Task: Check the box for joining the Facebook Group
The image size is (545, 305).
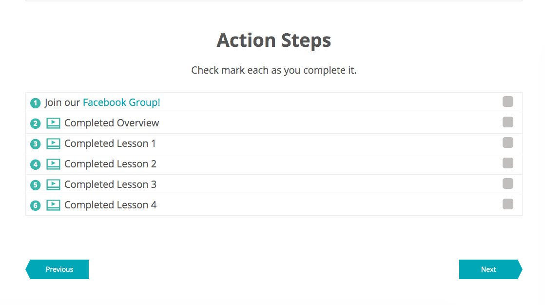Action: 507,102
